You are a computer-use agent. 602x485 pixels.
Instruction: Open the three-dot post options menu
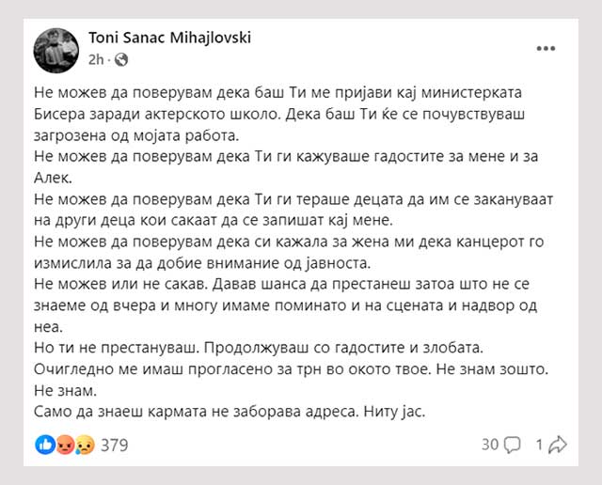545,47
